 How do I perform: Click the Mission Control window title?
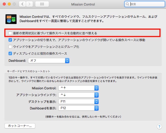[x=83, y=4]
